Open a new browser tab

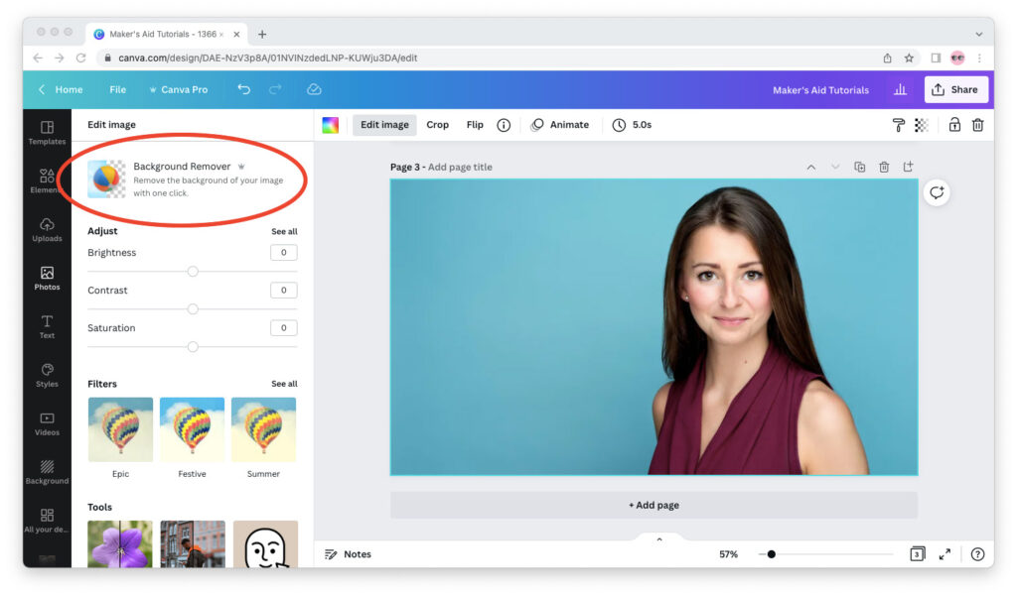click(262, 35)
